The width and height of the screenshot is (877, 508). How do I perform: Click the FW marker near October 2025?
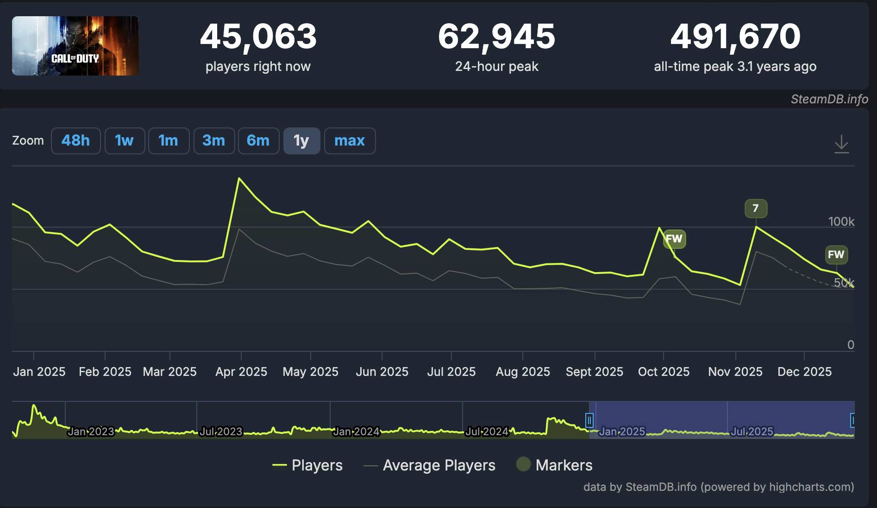tap(674, 239)
